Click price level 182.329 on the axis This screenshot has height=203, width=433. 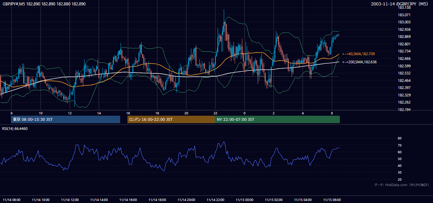[404, 95]
